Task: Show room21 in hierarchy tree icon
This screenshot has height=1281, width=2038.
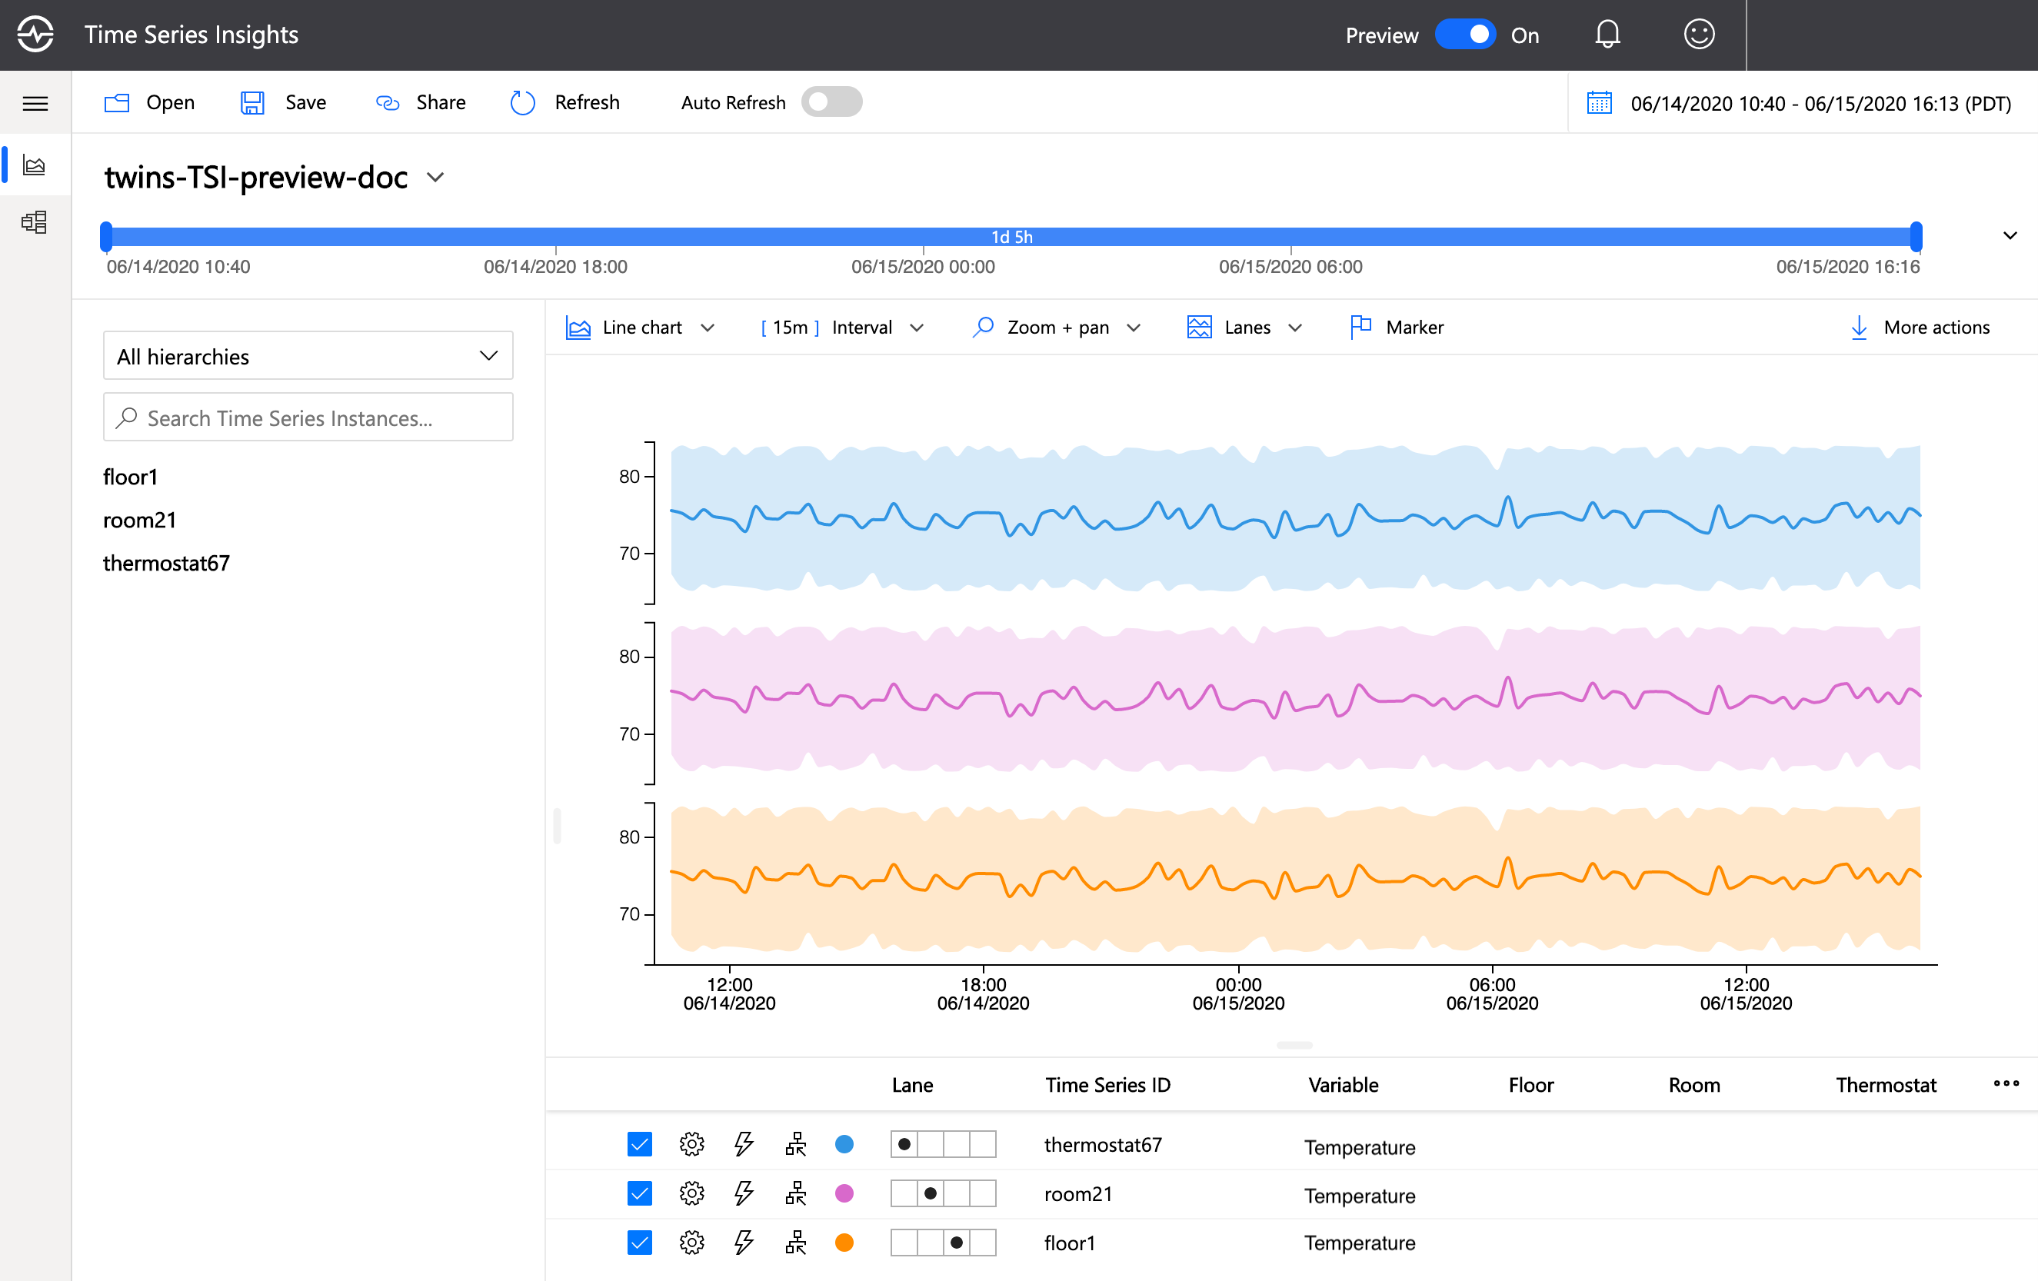Action: (795, 1194)
